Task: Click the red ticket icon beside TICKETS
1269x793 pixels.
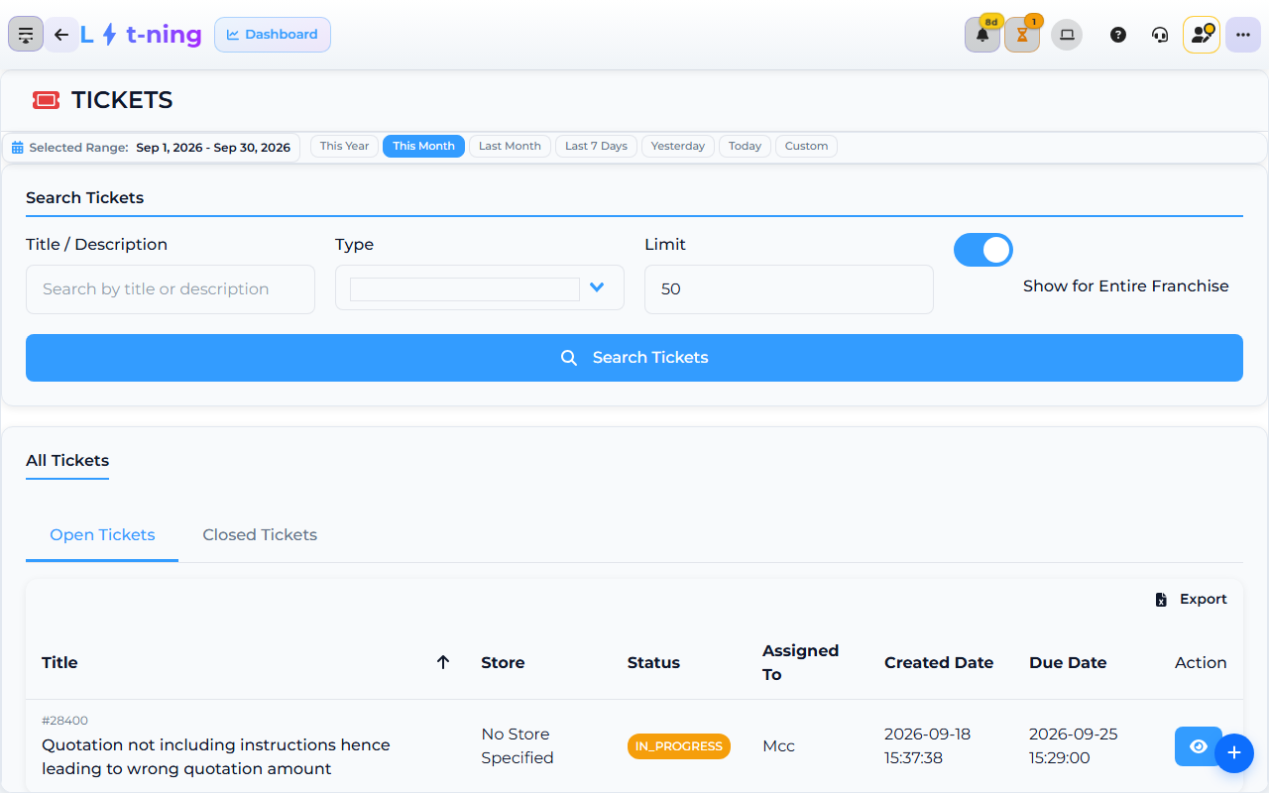Action: point(46,100)
